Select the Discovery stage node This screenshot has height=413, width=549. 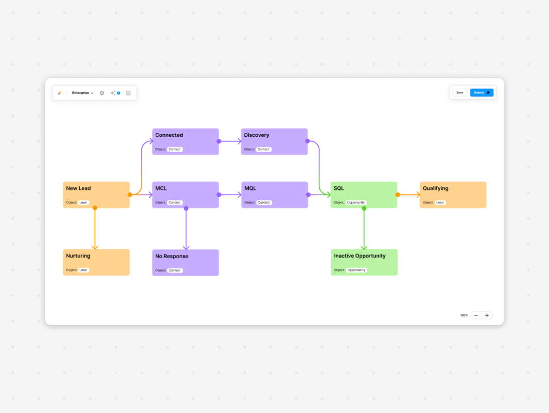[x=274, y=141]
